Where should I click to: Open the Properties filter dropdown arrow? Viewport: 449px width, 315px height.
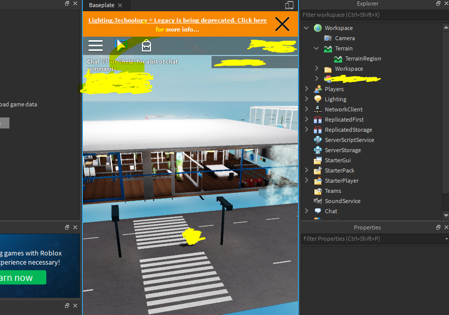tap(446, 239)
